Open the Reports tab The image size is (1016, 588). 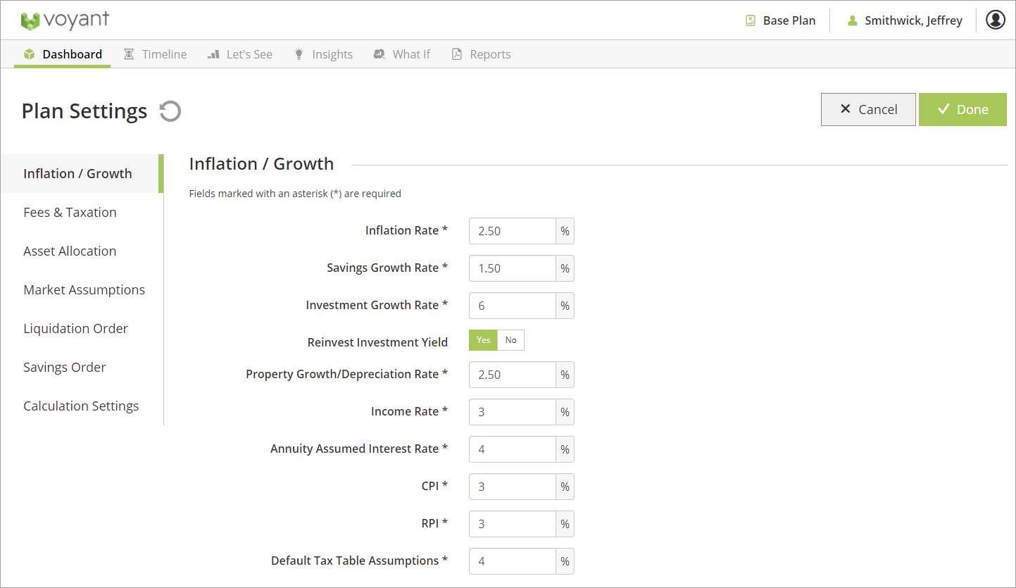tap(482, 54)
